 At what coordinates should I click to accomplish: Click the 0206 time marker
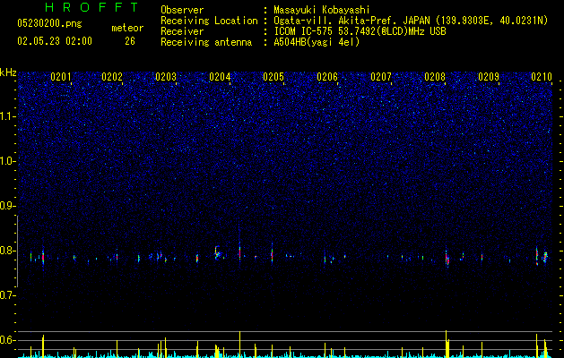[327, 77]
